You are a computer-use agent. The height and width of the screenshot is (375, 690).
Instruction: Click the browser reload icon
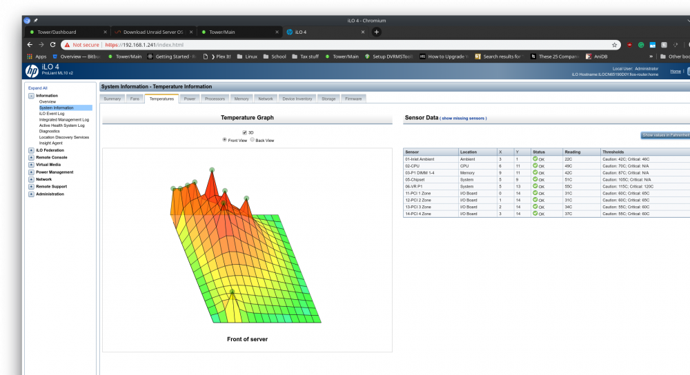tap(53, 45)
